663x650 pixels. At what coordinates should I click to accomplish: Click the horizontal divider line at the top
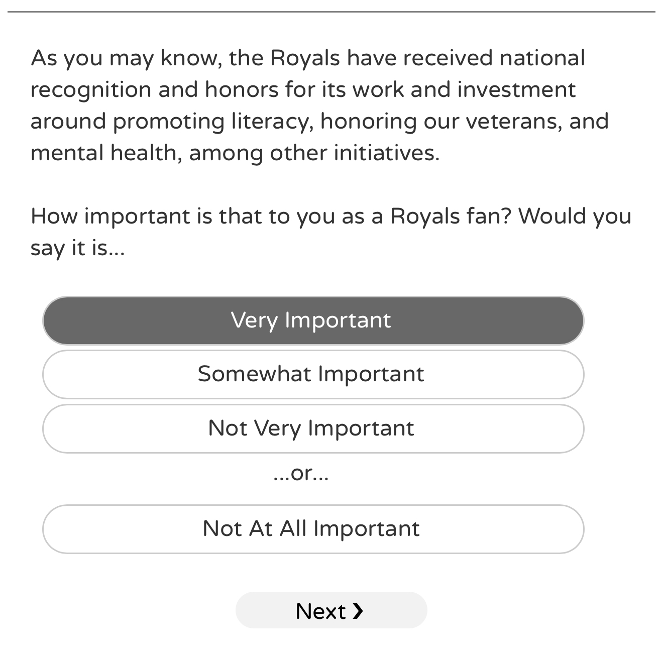(330, 11)
